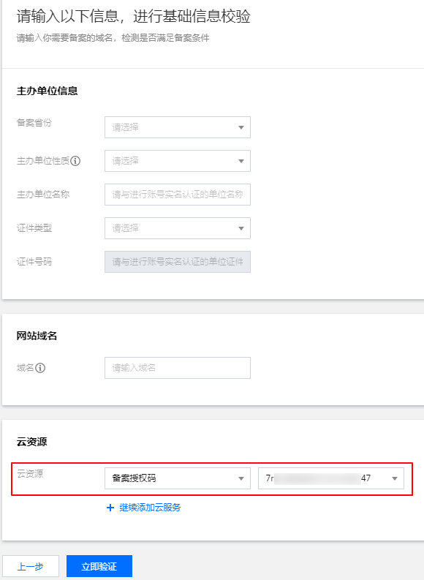
Task: Go back with the 上一步 button
Action: pyautogui.click(x=31, y=566)
